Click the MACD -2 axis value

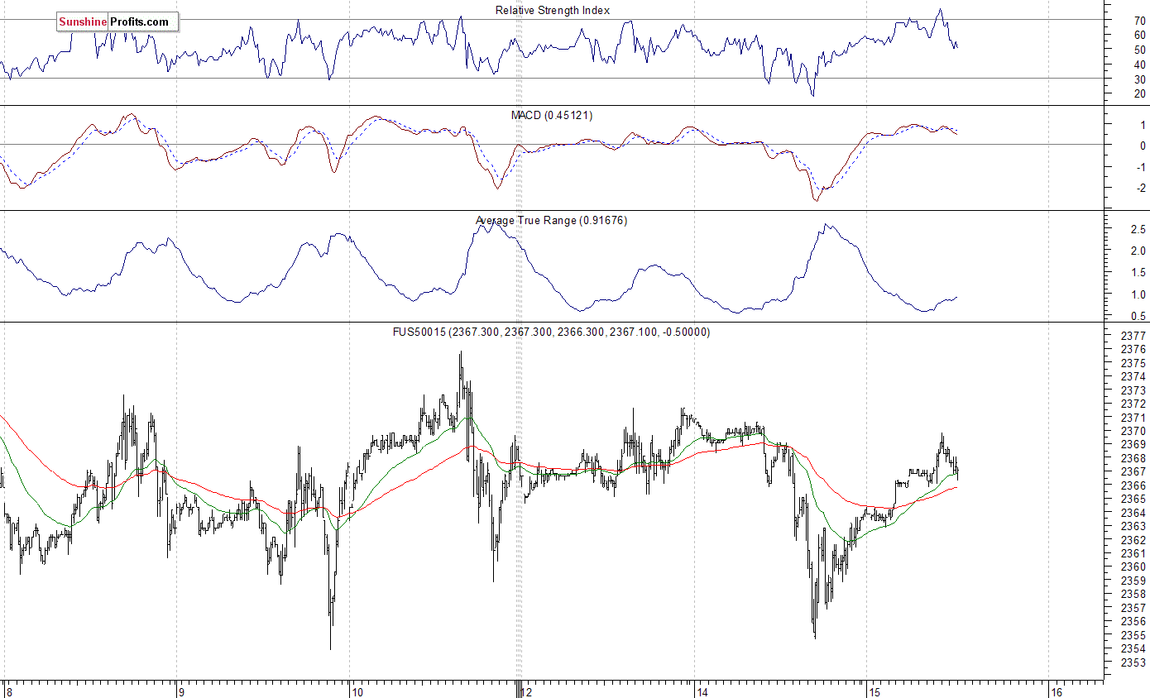coord(1141,188)
